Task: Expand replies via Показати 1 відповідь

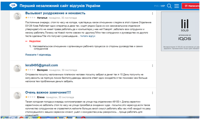Action: point(38,55)
